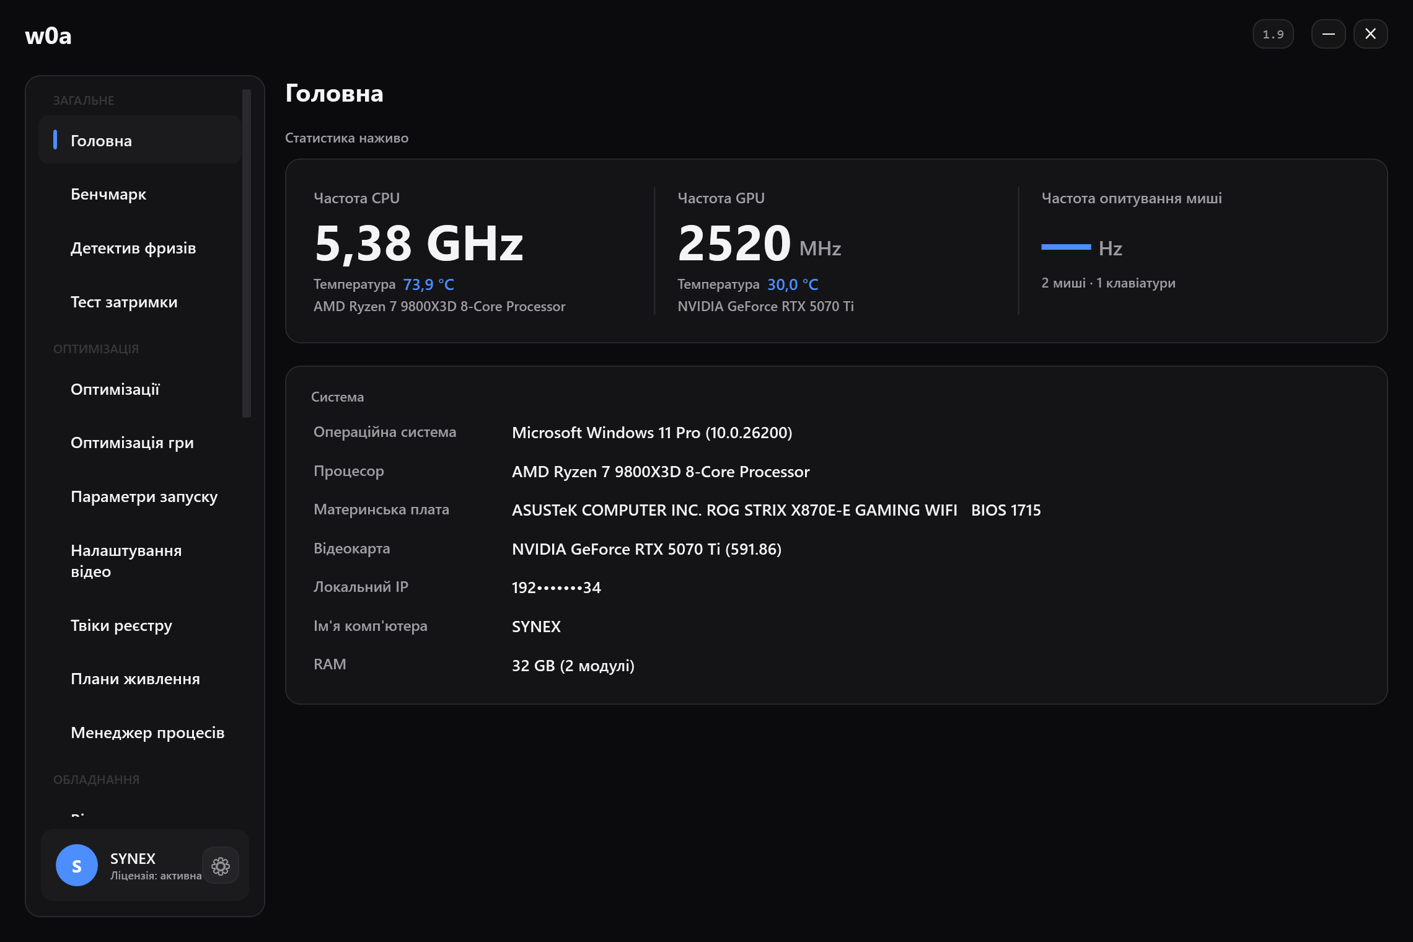The width and height of the screenshot is (1413, 942).
Task: Open settings via the gear icon
Action: point(221,865)
